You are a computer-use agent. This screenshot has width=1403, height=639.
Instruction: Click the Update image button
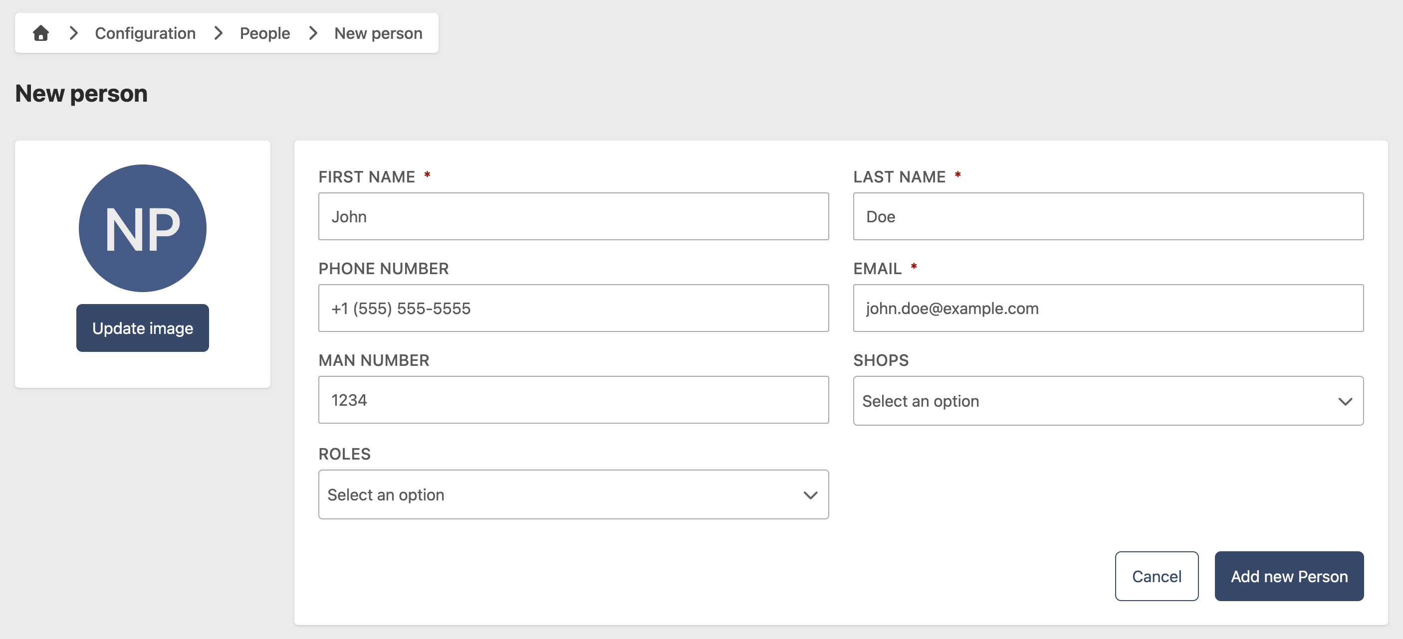click(x=143, y=327)
